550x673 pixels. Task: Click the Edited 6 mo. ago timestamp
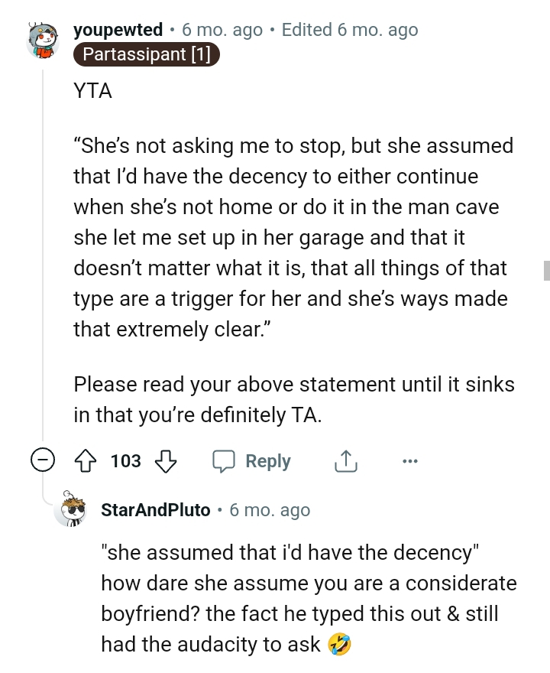tap(349, 30)
